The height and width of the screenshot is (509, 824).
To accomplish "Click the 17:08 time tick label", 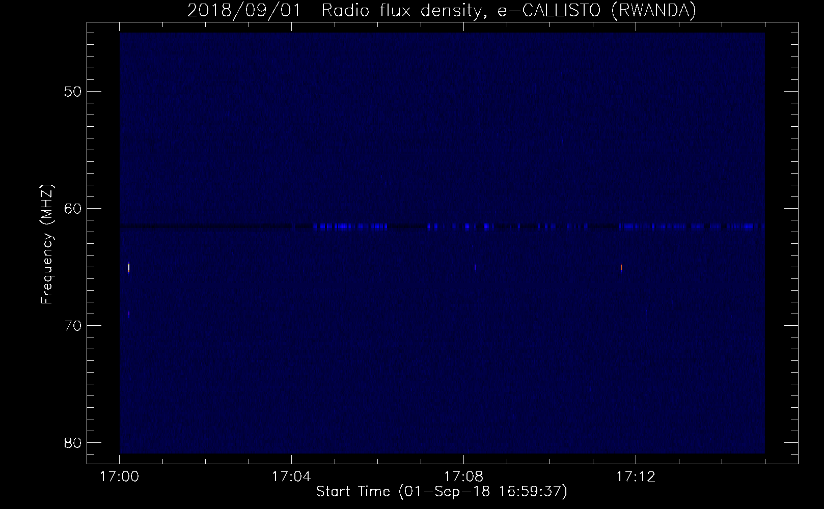I will [x=463, y=477].
